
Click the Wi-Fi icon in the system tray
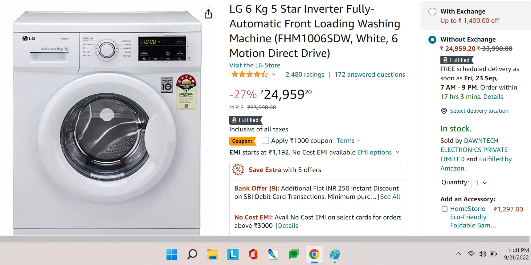pos(471,254)
